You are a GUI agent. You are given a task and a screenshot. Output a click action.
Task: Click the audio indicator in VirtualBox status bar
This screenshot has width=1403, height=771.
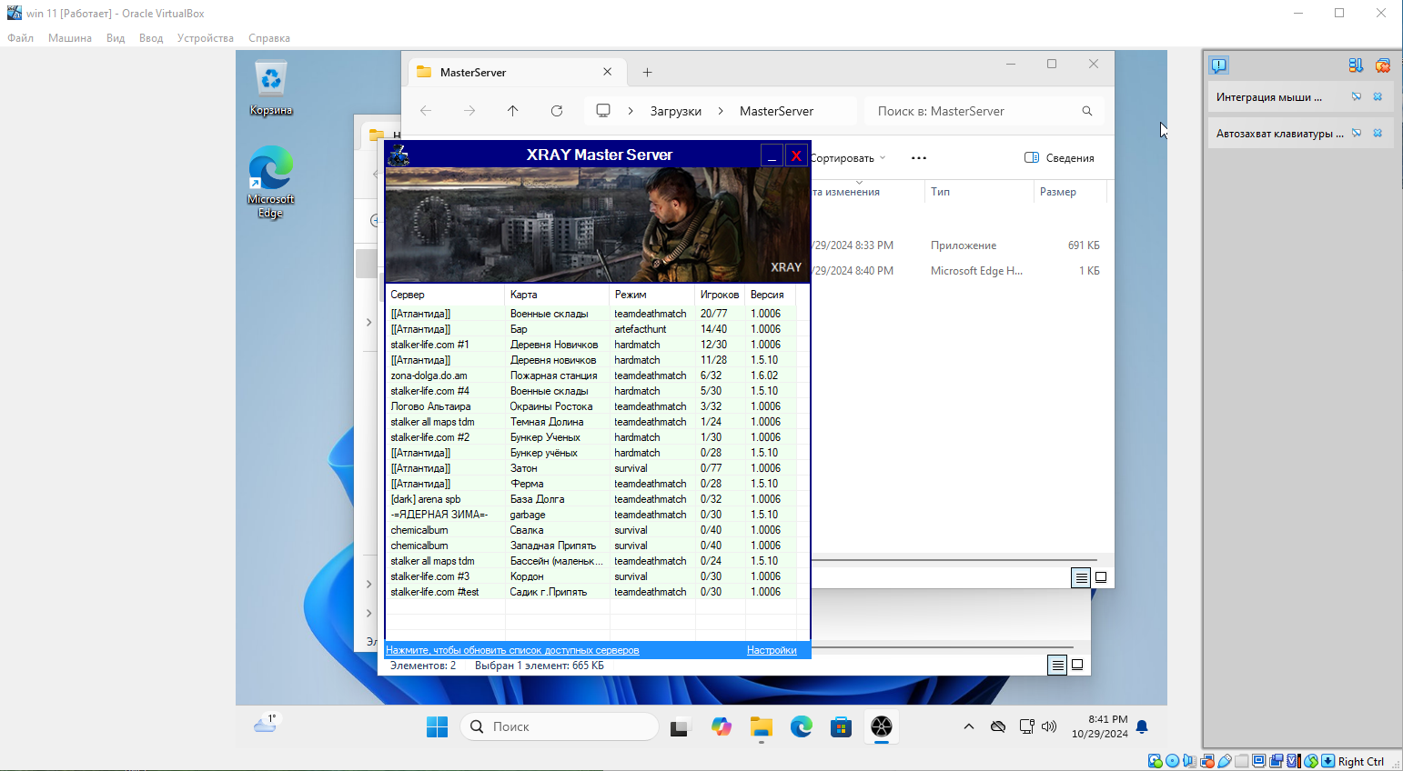click(x=1189, y=761)
